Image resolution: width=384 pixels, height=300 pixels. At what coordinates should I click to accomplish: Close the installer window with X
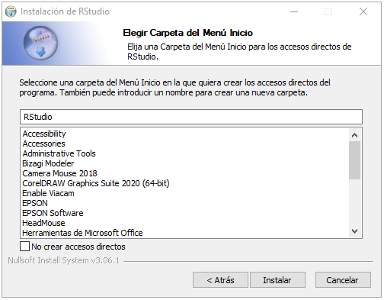[x=363, y=11]
